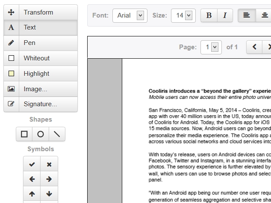271x203 pixels.
Task: Click the Highlight yellow square icon
Action: [x=11, y=73]
